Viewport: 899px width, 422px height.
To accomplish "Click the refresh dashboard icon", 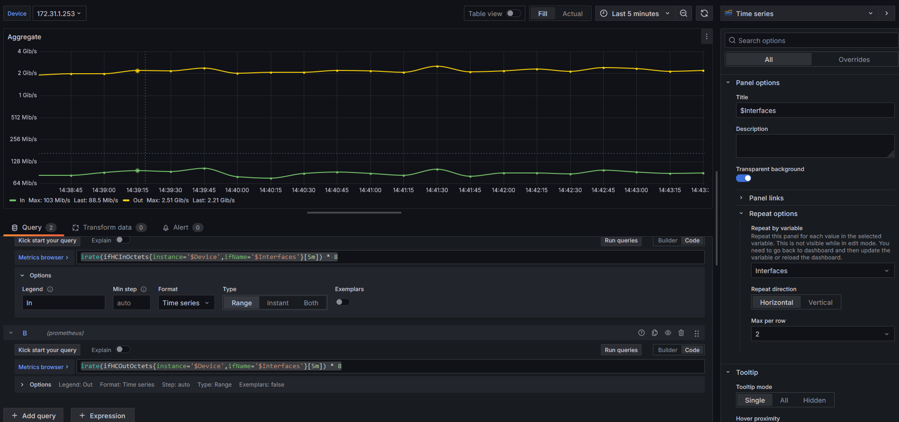I will pyautogui.click(x=704, y=14).
